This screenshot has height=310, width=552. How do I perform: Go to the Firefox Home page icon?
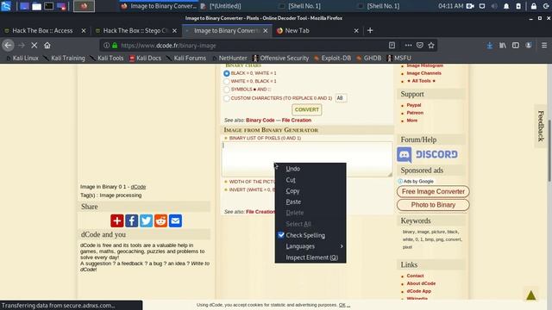click(x=47, y=46)
